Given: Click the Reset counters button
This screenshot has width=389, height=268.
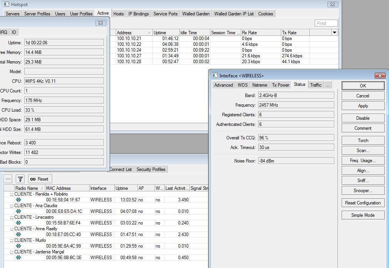Looking at the screenshot, I should click(39, 179).
